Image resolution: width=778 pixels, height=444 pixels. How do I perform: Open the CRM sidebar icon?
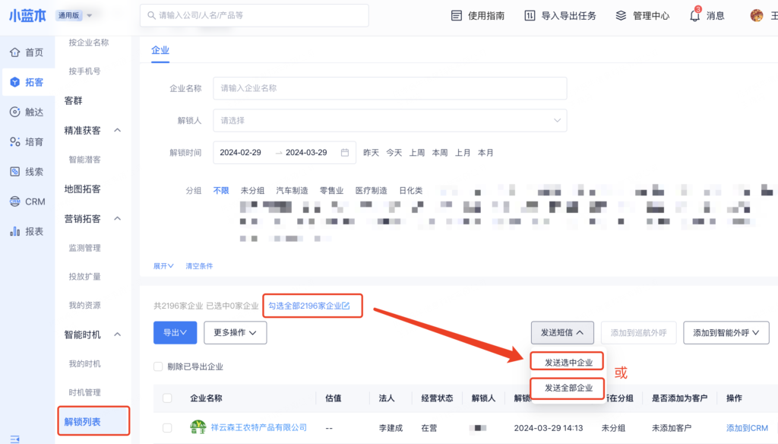pos(14,201)
